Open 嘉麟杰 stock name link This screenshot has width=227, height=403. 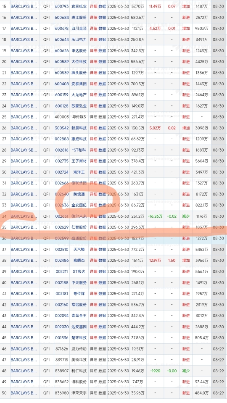coord(79,261)
